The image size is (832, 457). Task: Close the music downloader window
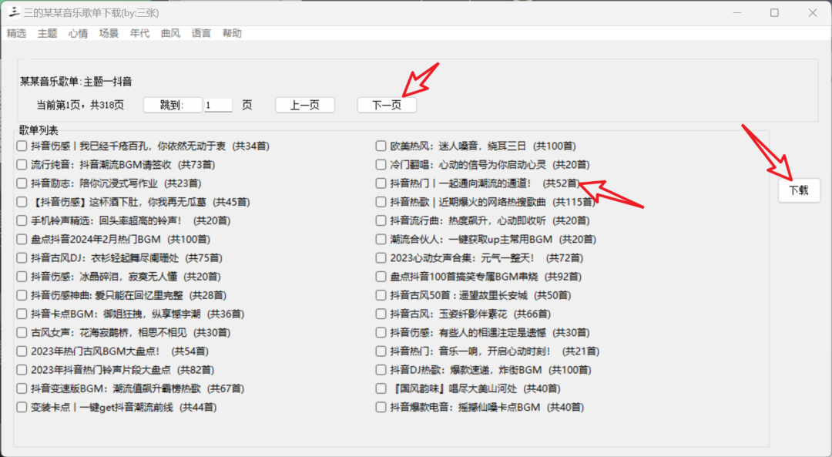813,13
